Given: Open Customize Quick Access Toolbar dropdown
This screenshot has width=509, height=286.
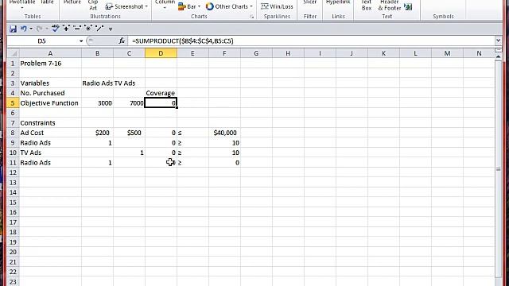Looking at the screenshot, I should tap(111, 29).
